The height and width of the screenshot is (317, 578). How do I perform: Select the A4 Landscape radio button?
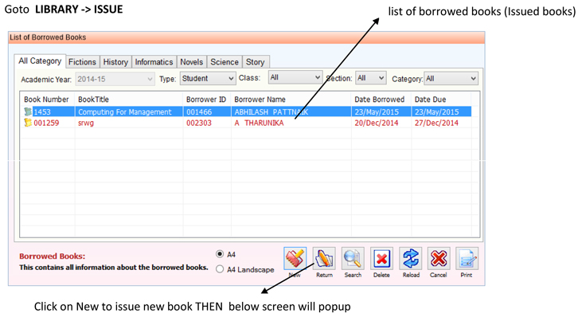tap(220, 269)
